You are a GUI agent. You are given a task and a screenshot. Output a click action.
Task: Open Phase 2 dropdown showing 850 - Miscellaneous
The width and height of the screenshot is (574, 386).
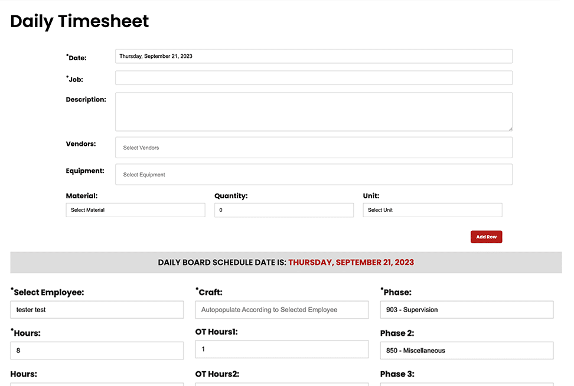click(467, 351)
